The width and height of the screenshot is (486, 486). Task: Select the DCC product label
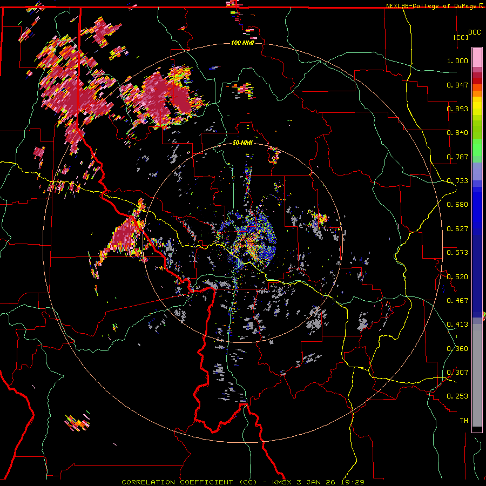click(474, 32)
